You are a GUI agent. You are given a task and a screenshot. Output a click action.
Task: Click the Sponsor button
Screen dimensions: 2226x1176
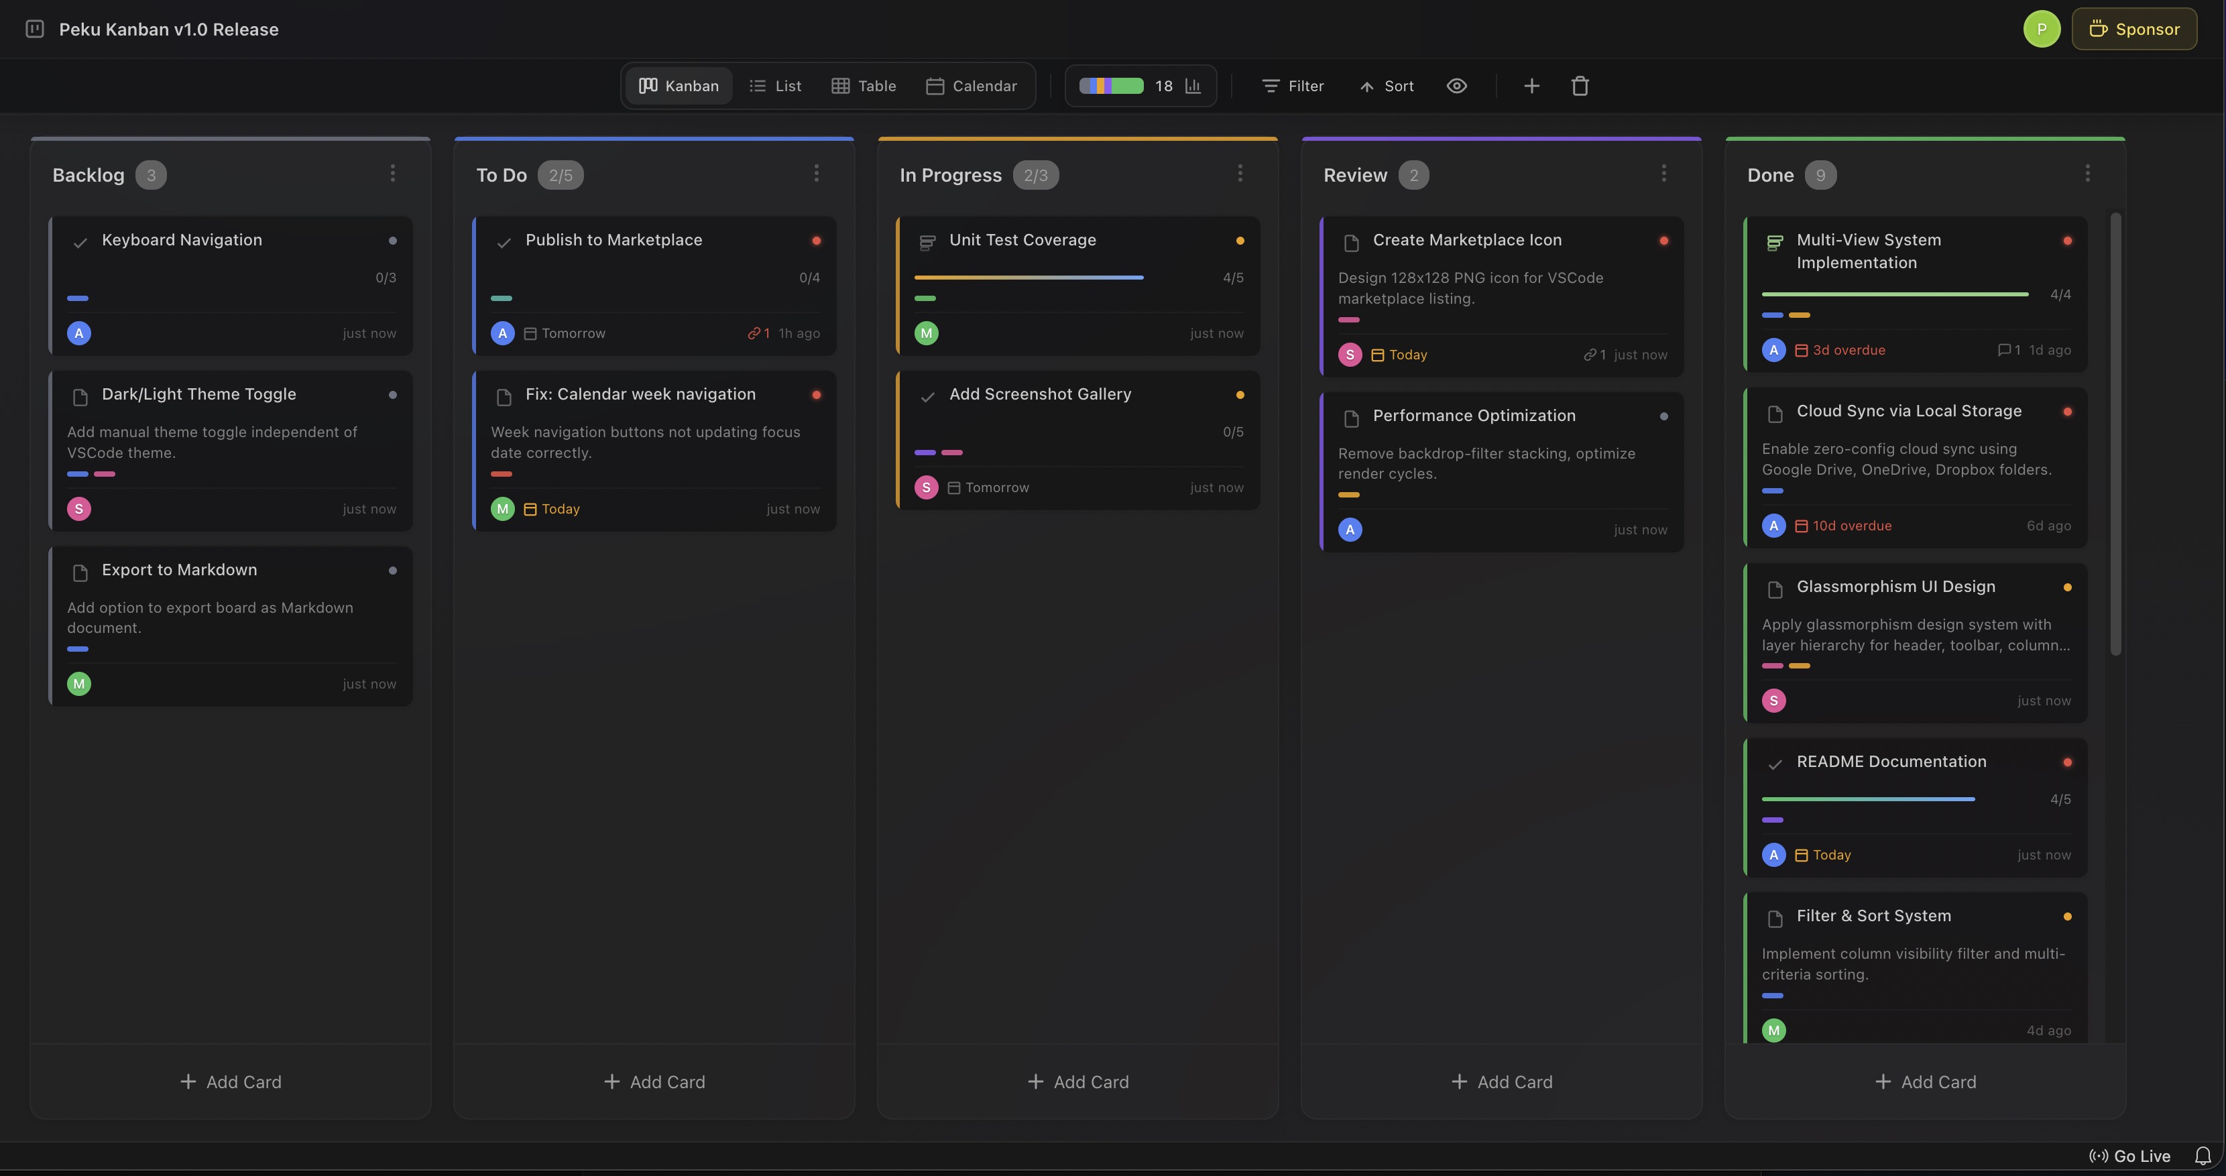coord(2134,29)
